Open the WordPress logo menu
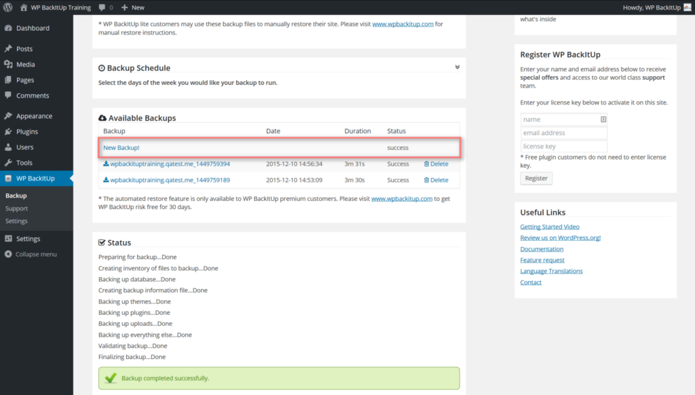The image size is (695, 395). click(7, 7)
